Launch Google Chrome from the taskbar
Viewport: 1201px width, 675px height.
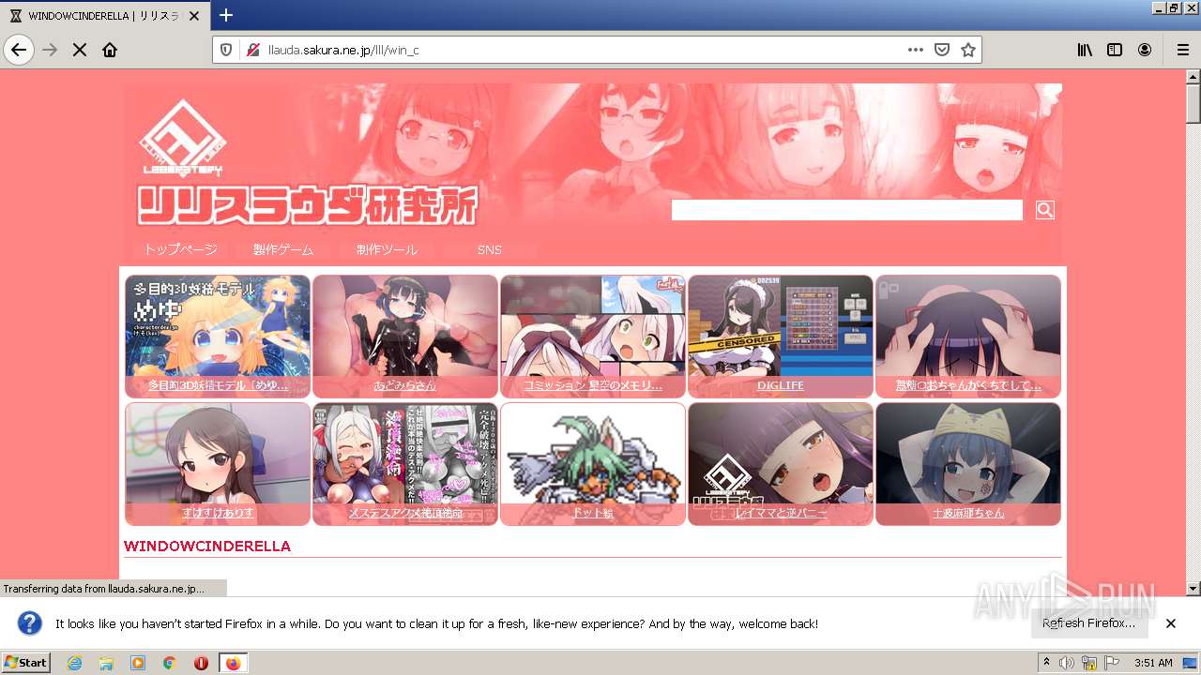pyautogui.click(x=169, y=663)
